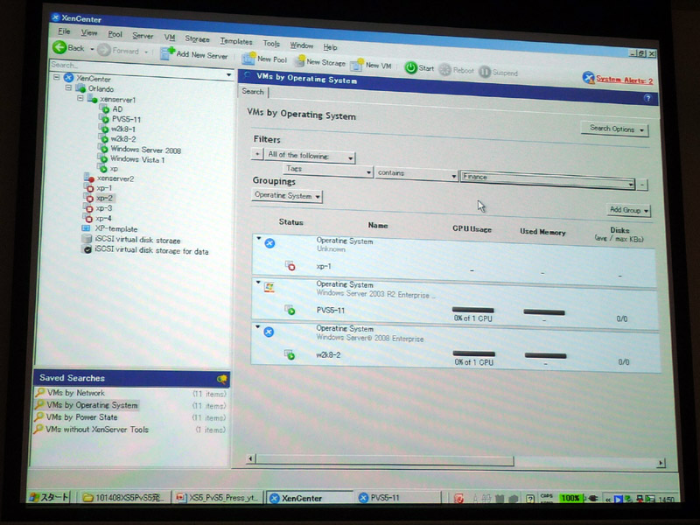Select Windows Vista 1 in the tree
This screenshot has width=700, height=525.
pyautogui.click(x=137, y=159)
